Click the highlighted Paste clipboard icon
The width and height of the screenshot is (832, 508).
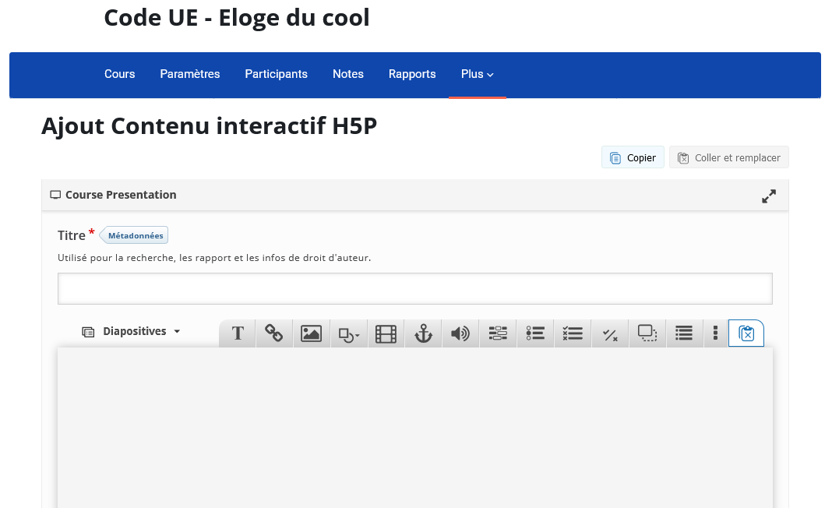tap(746, 333)
